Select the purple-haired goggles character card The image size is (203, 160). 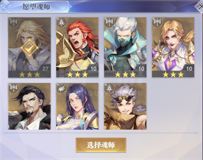click(x=125, y=106)
